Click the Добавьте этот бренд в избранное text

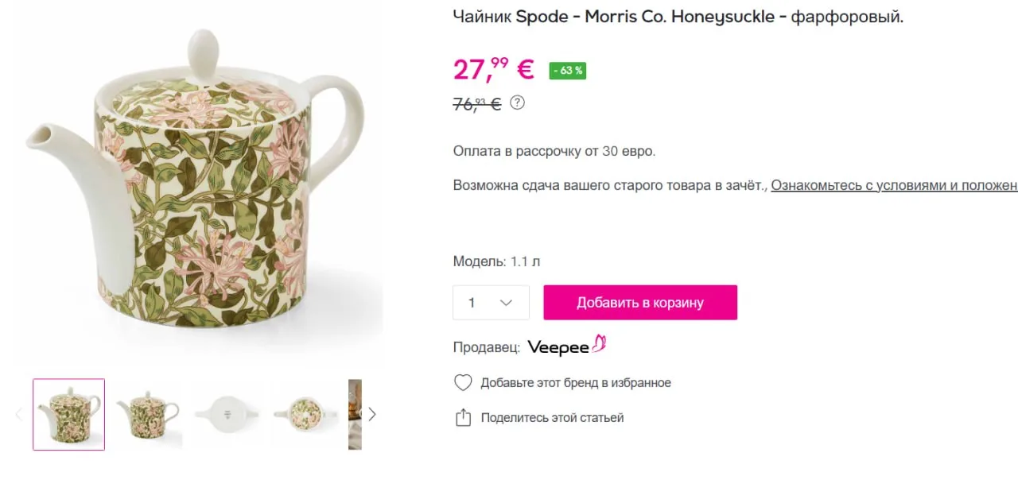click(x=576, y=383)
